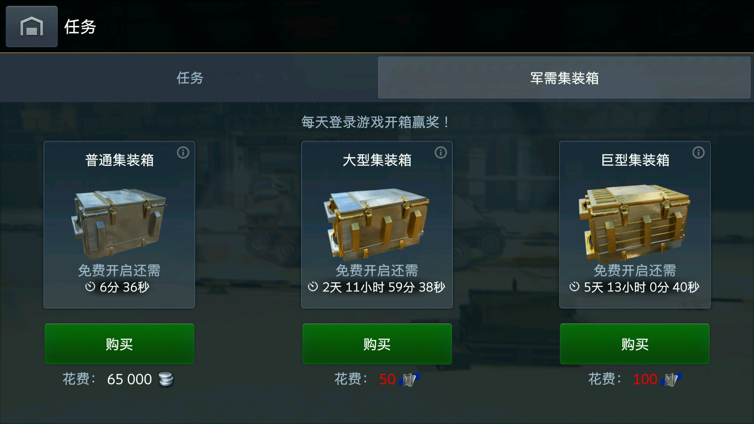Tap the 2天 11小时 timer clock icon
754x424 pixels.
pyautogui.click(x=313, y=287)
